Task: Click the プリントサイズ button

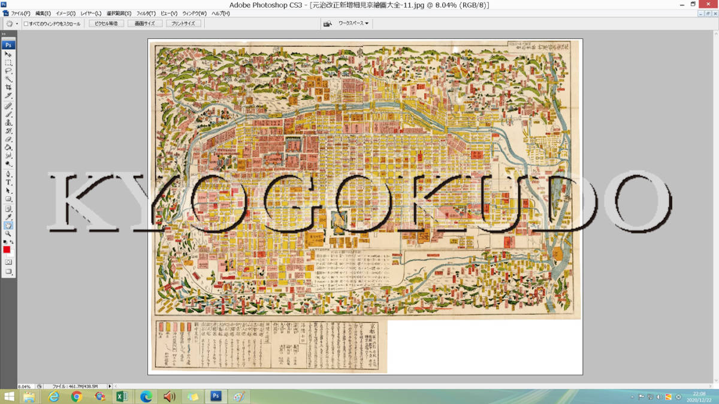Action: (x=183, y=23)
